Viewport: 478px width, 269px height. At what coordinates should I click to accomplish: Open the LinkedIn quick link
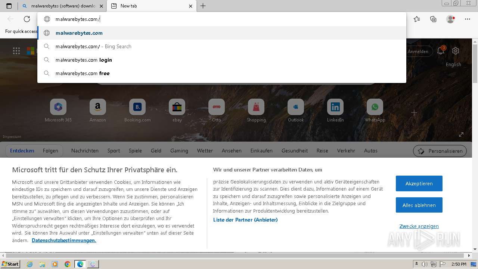(335, 111)
